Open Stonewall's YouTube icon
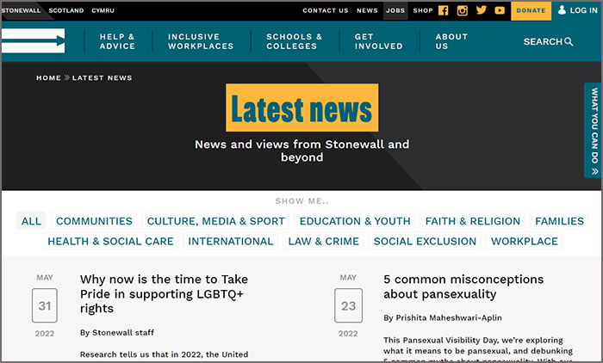 (x=500, y=10)
